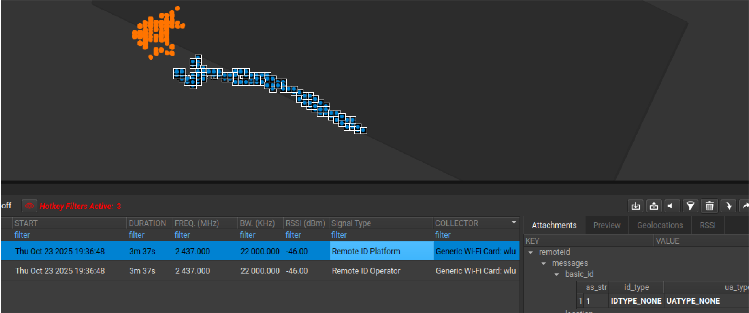Toggle the red eye hotkey filters button

click(29, 206)
